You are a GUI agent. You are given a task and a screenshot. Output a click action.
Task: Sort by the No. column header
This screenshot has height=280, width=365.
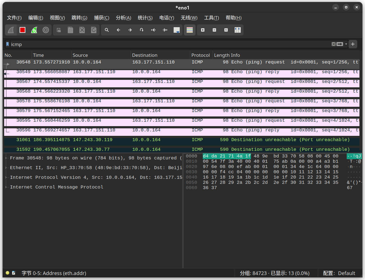18,55
